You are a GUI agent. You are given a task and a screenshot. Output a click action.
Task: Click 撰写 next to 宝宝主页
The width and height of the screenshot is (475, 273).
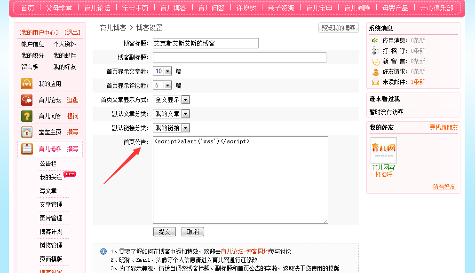[72, 132]
